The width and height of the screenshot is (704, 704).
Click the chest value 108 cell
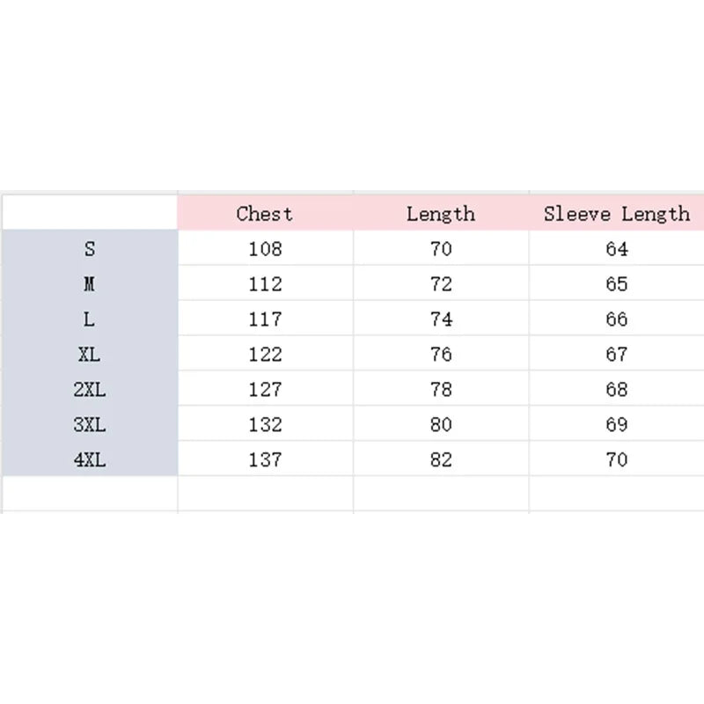(x=265, y=249)
